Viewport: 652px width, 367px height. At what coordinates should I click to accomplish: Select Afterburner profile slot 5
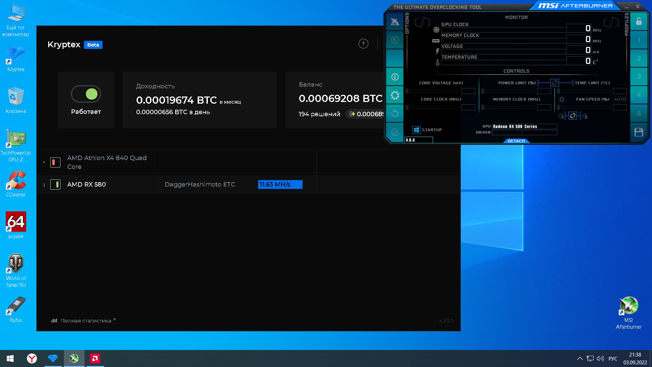tap(639, 113)
